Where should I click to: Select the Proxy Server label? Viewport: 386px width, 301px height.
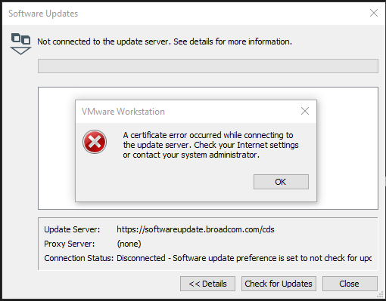69,244
